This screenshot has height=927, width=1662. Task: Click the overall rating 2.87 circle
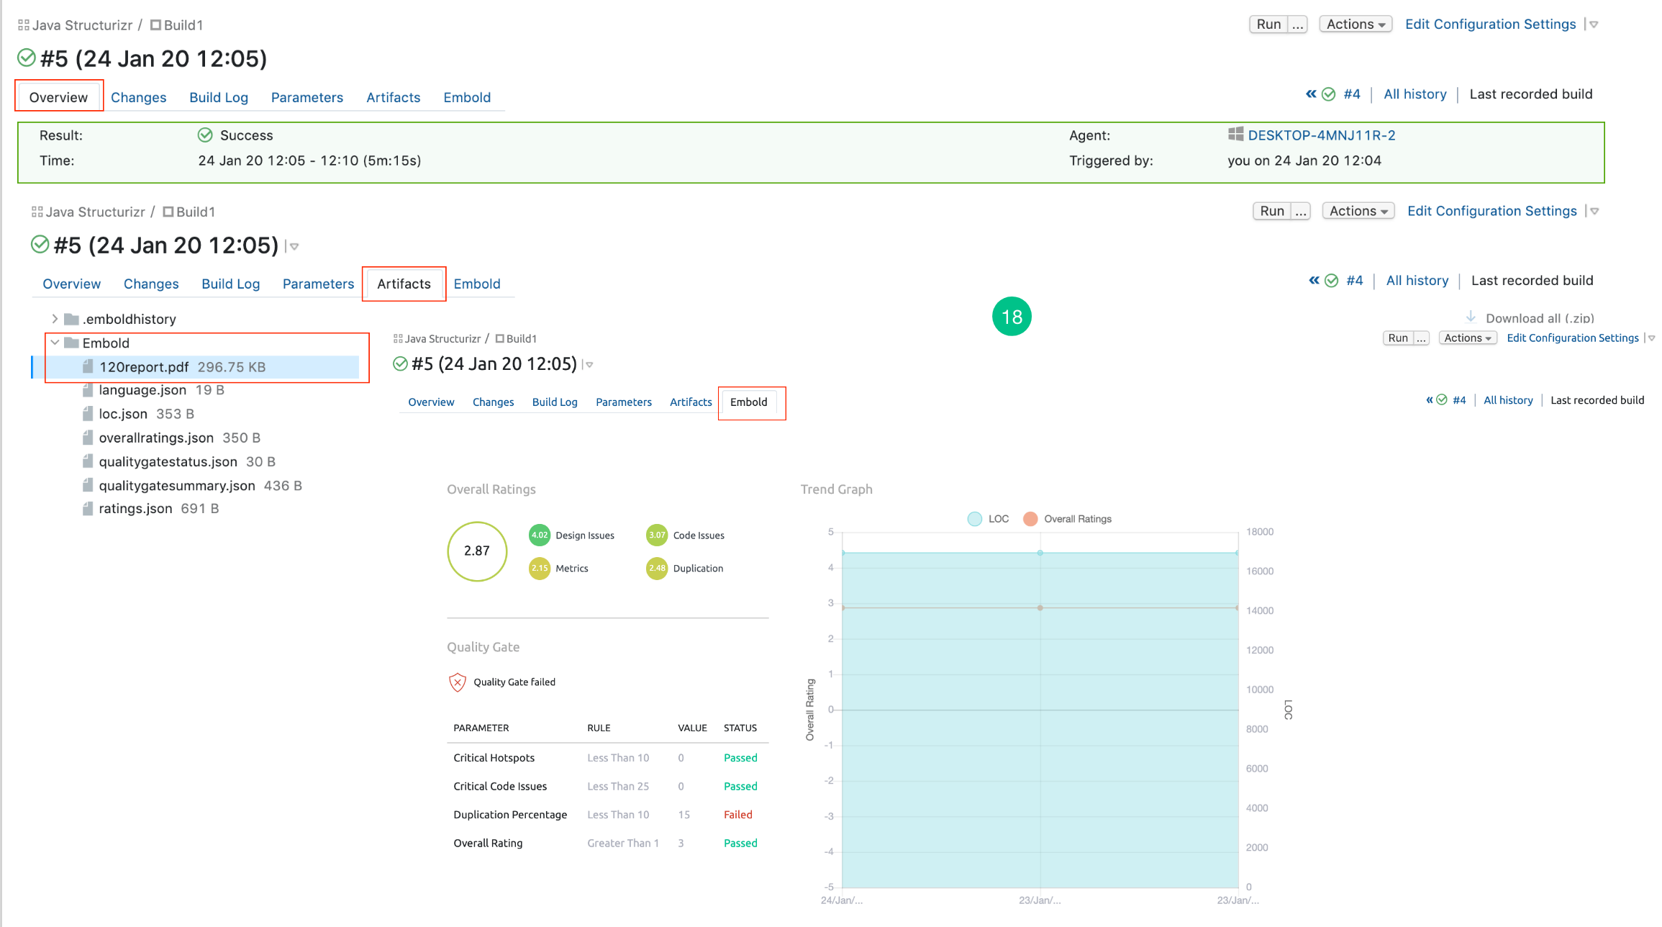[x=477, y=551]
